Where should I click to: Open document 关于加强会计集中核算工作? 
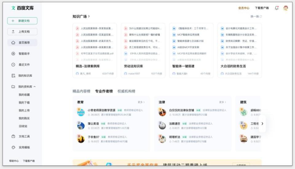(x=241, y=47)
